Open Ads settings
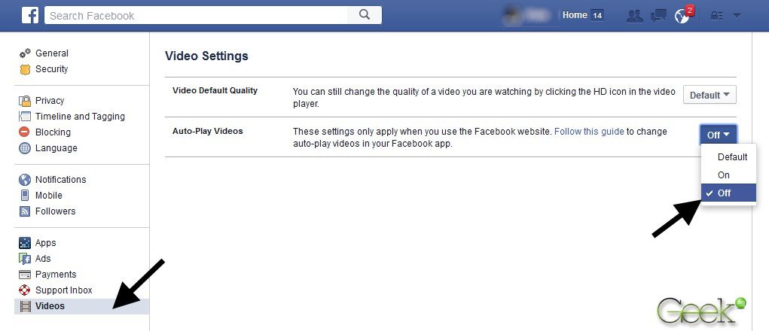The image size is (769, 331). [x=43, y=259]
